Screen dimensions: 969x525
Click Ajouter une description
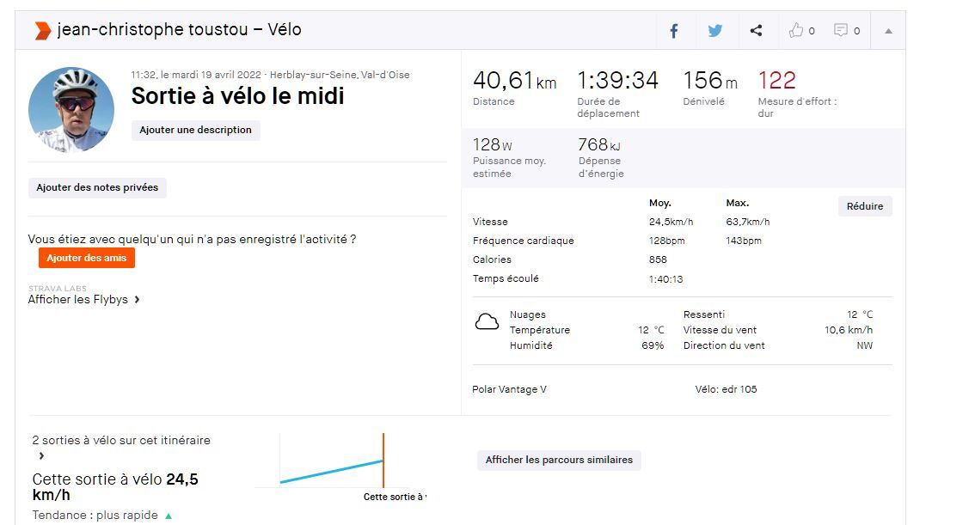(x=195, y=131)
